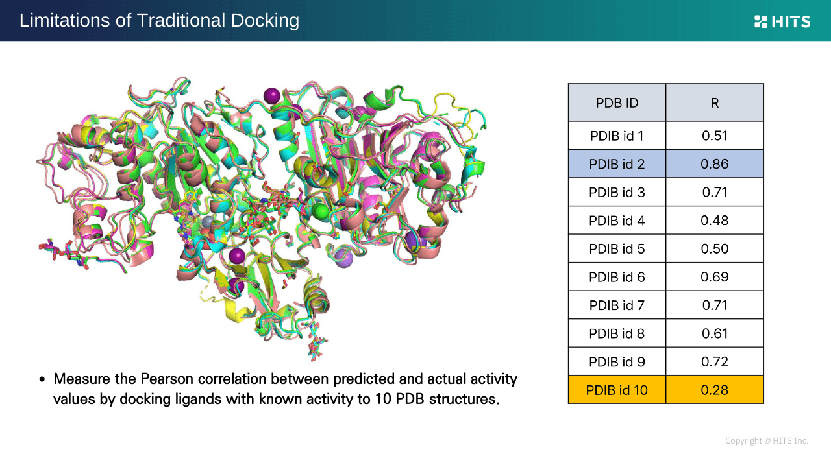Screen dimensions: 831x467
Task: Click the 'PDIB id 3' row label
Action: (x=617, y=192)
